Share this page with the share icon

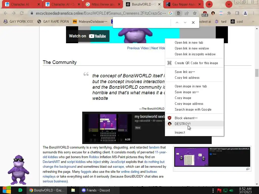[x=187, y=13]
